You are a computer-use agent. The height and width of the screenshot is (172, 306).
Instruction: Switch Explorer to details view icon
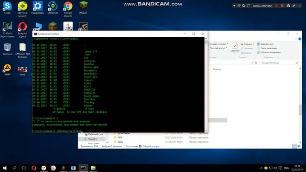tap(295, 146)
